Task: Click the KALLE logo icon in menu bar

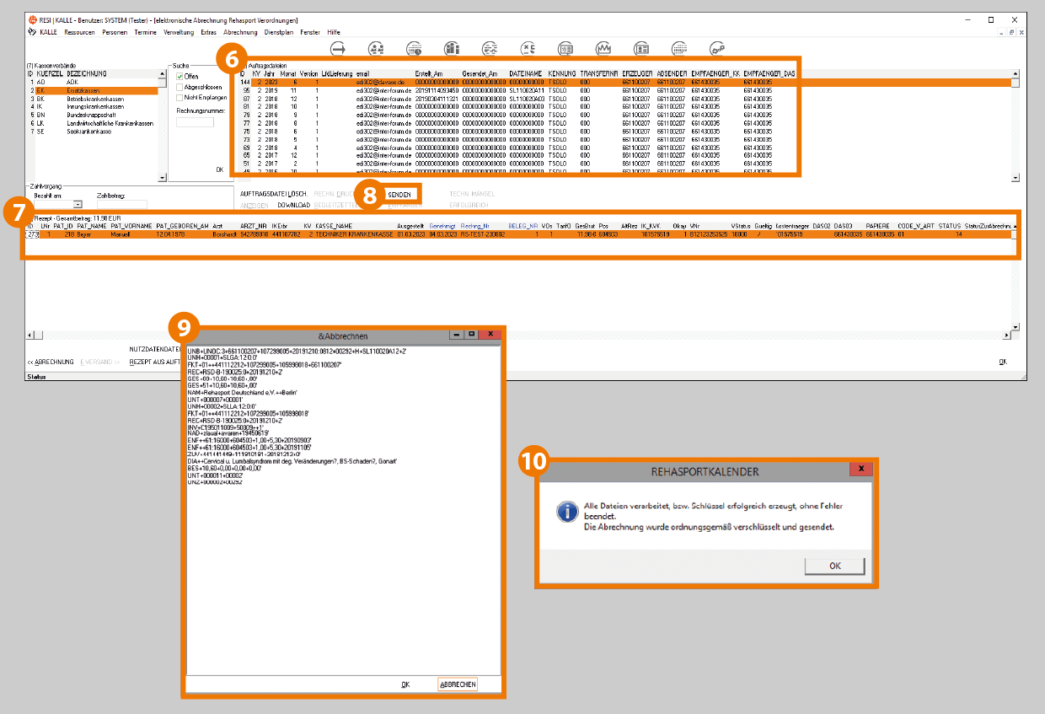Action: tap(32, 31)
